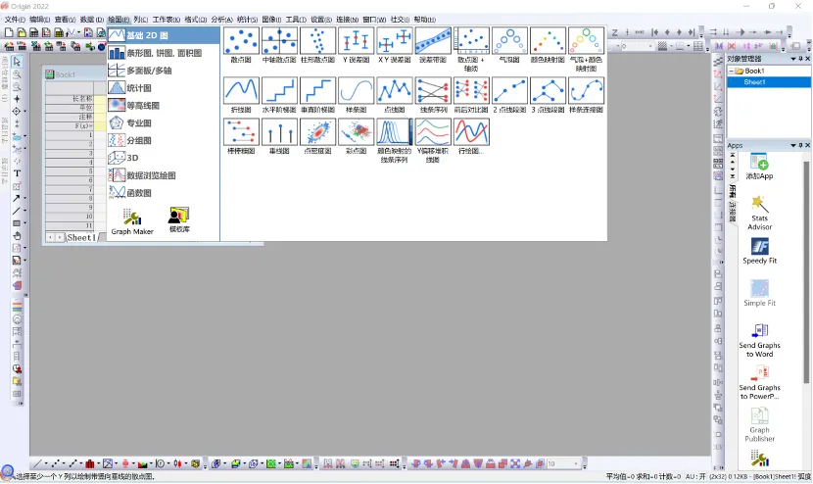Launch the Speedy Fit app

tap(759, 251)
